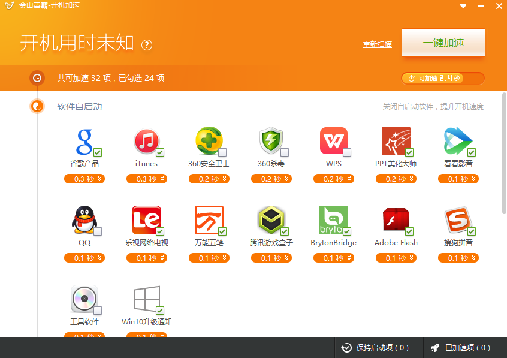This screenshot has width=507, height=358.
Task: Expand the 0.1 秒 dropdown under 乐视网络电视
Action: 147,258
